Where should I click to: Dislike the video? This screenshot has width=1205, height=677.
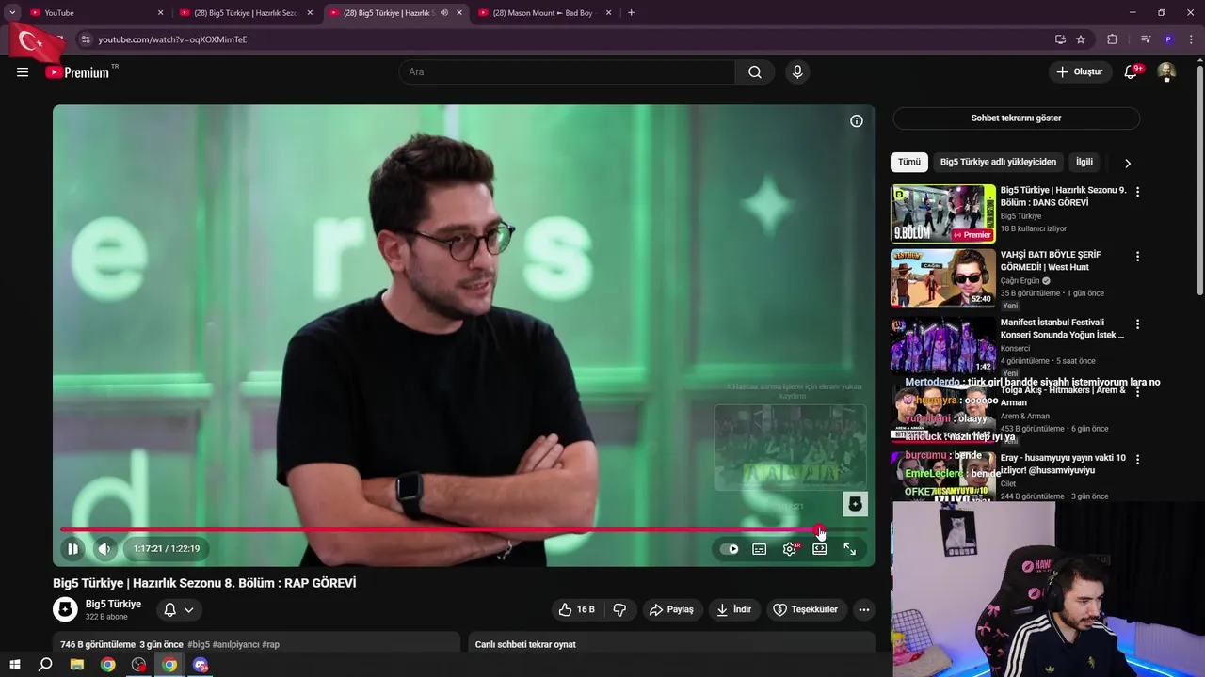click(619, 609)
